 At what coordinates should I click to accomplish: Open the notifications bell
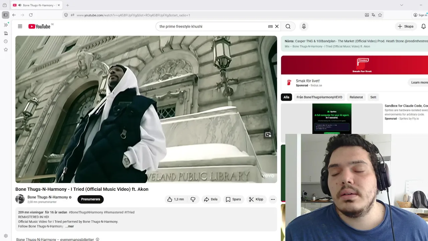coord(424,26)
